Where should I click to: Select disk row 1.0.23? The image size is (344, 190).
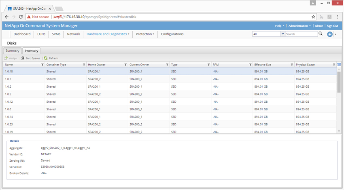(170, 124)
